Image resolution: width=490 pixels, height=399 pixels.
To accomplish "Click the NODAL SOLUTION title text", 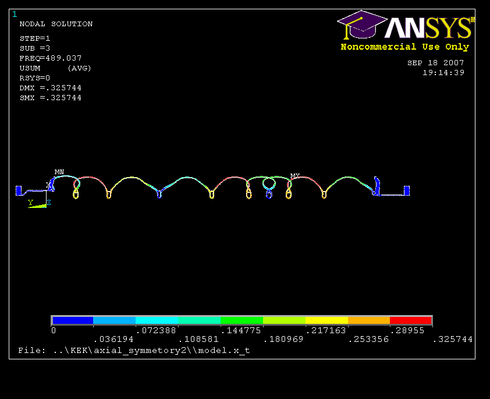I will (x=56, y=24).
